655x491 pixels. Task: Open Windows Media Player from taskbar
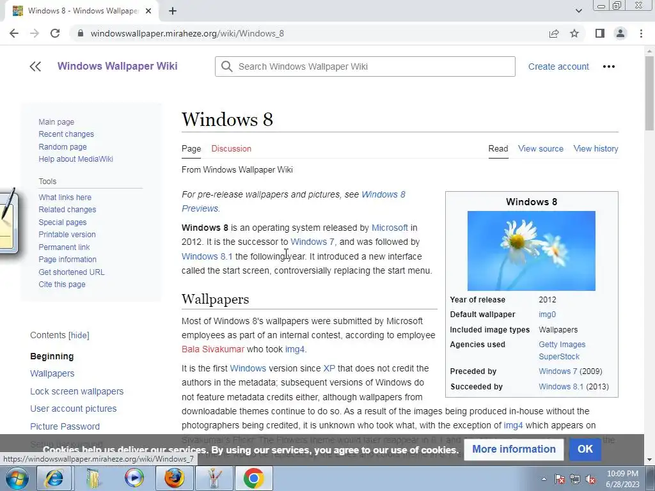(134, 478)
